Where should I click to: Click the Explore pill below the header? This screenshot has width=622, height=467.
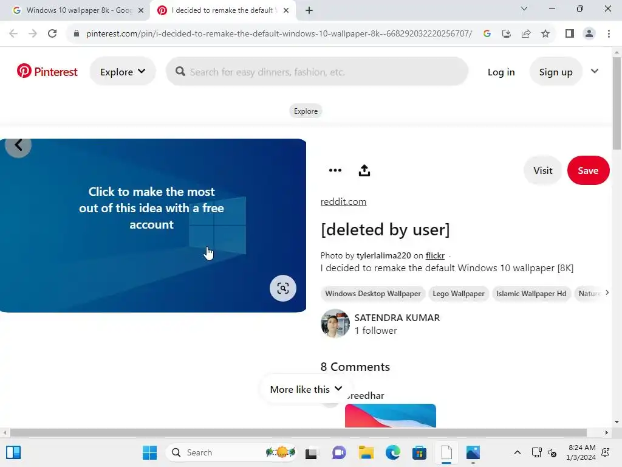306,111
